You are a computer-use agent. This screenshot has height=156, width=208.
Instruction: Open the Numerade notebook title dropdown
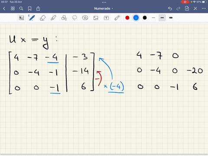tap(104, 9)
